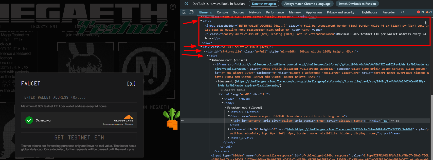The height and width of the screenshot is (160, 433).
Task: Expand the last collapsed div in body
Action: [x=228, y=138]
